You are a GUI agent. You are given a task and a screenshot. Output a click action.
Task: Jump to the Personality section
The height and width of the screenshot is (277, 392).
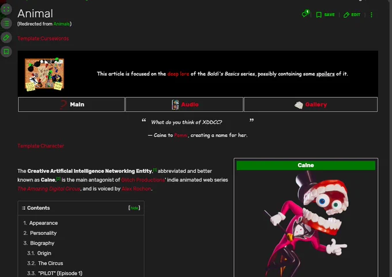[x=43, y=233]
